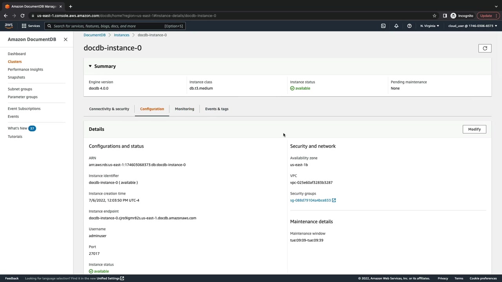502x282 pixels.
Task: Open AWS CloudShell icon
Action: coord(383,26)
